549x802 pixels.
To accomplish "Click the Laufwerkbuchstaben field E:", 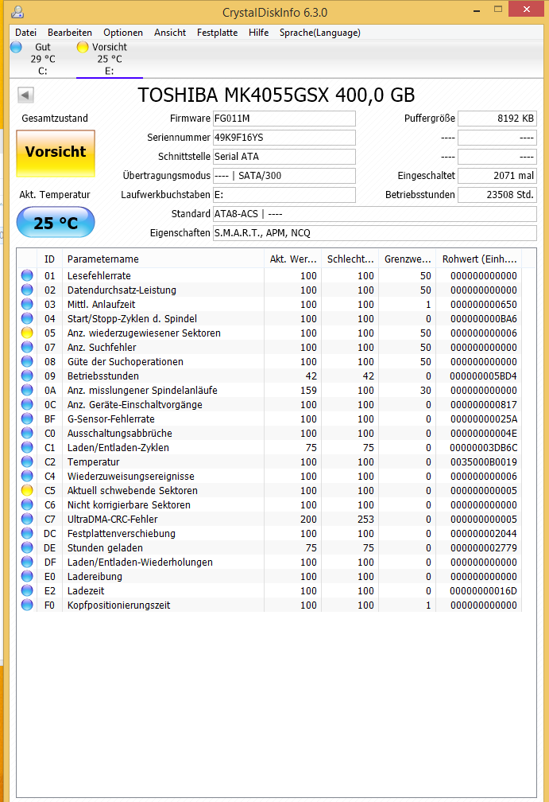I will (284, 195).
